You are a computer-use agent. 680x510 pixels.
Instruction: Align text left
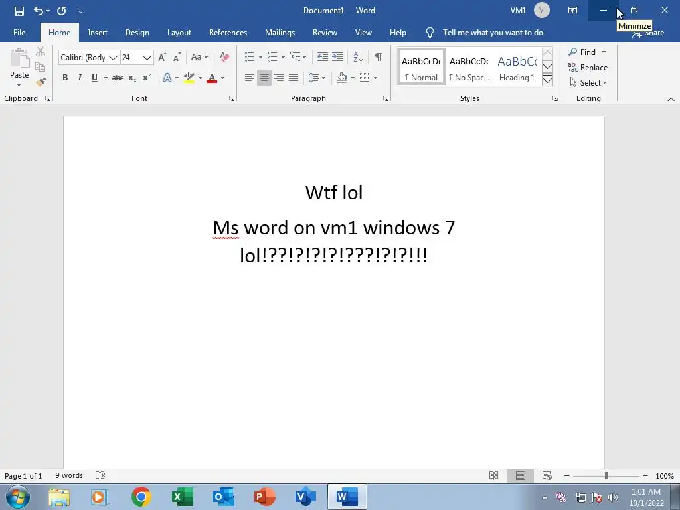coord(250,78)
